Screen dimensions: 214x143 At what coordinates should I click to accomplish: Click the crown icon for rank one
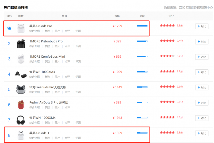click(9, 28)
